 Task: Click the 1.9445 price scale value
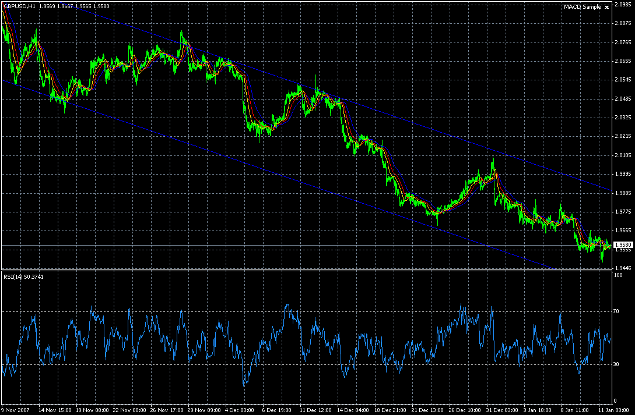click(623, 268)
